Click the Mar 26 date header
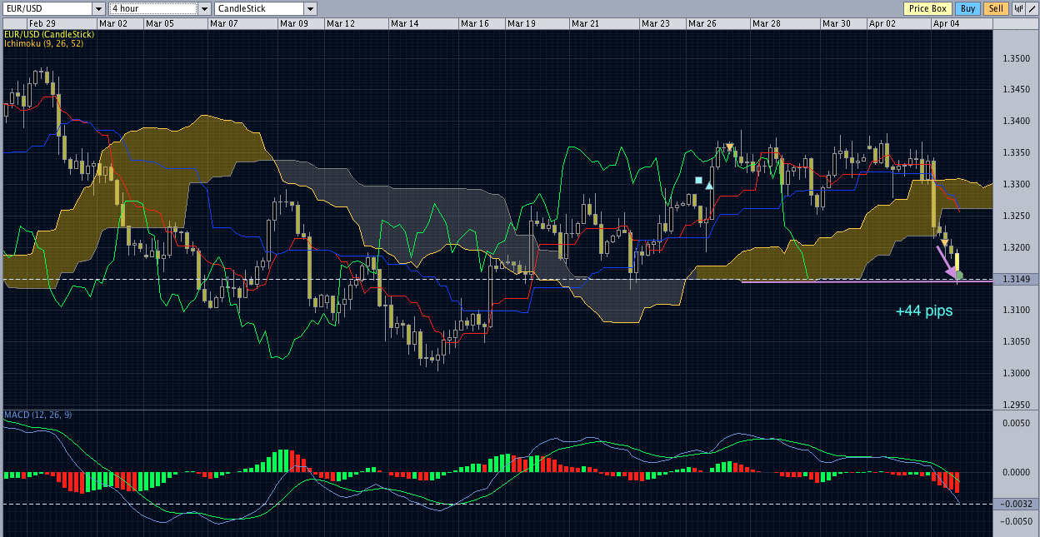 [x=702, y=23]
